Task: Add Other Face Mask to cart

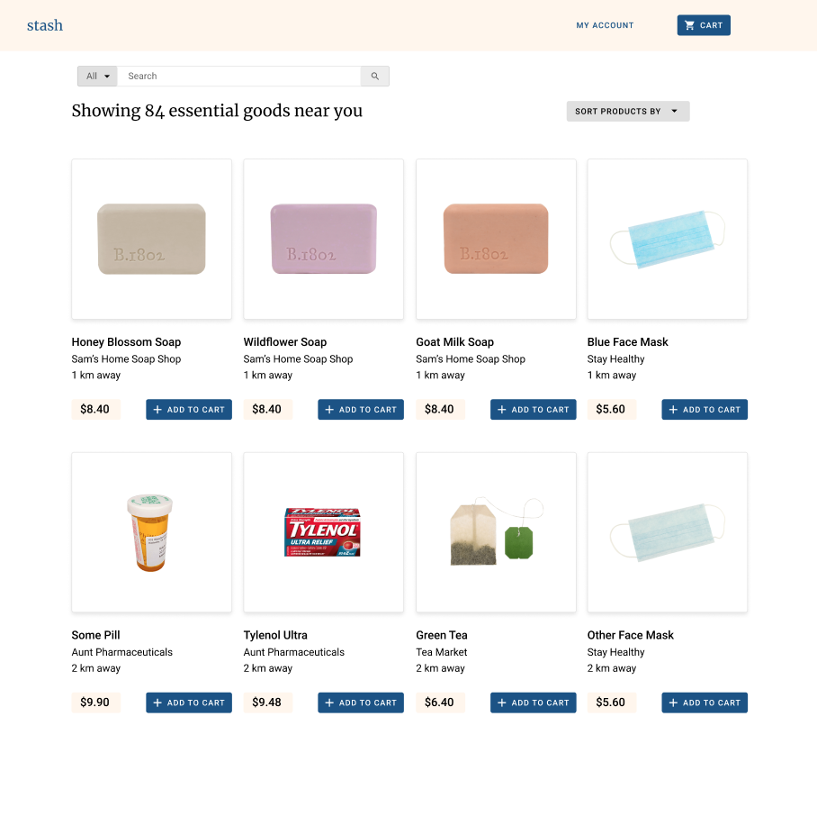Action: click(x=705, y=703)
